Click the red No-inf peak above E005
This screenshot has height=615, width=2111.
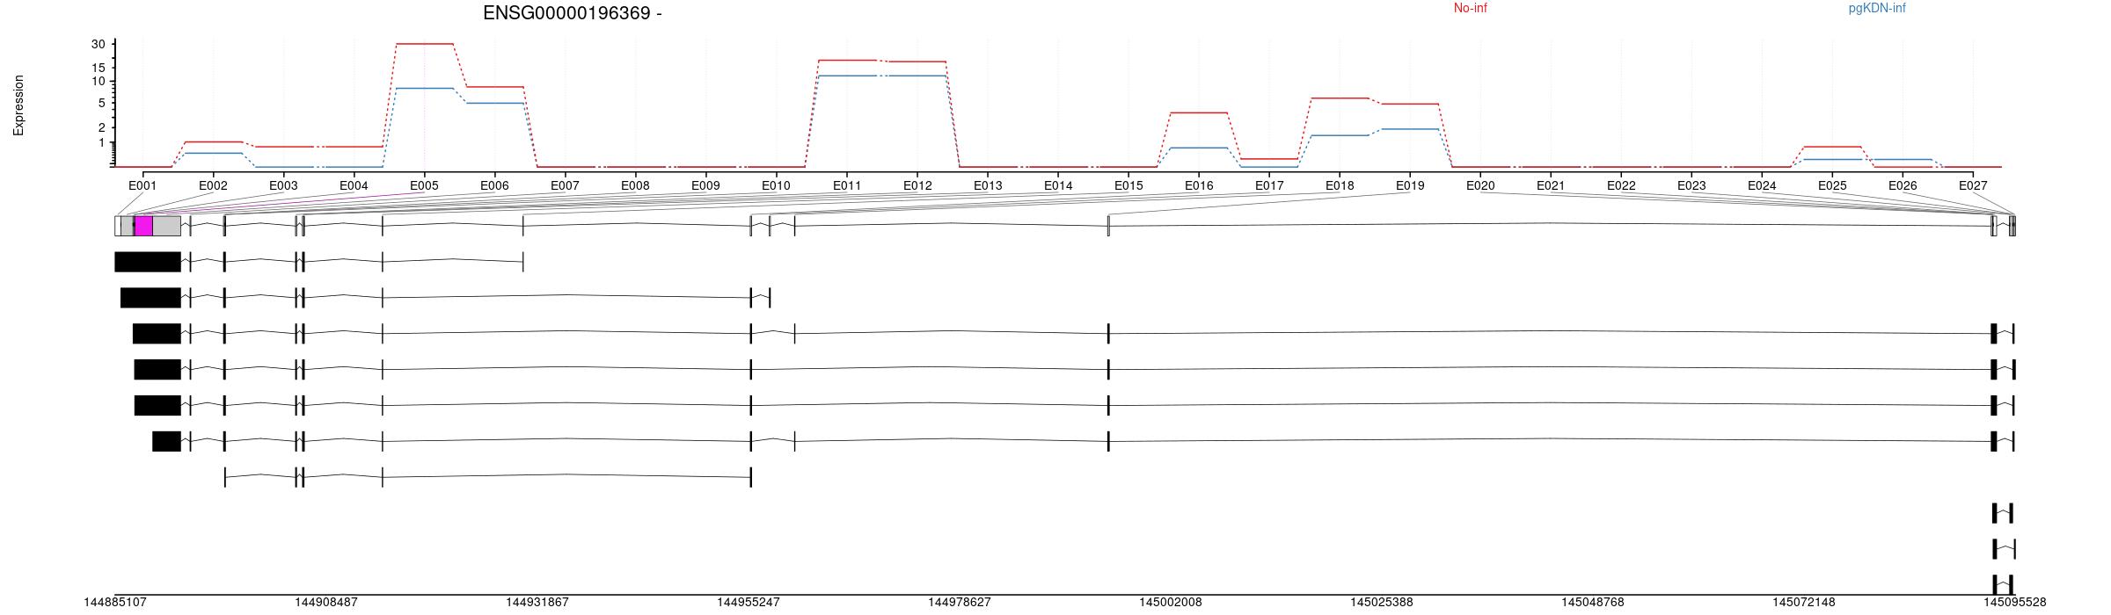coord(425,43)
